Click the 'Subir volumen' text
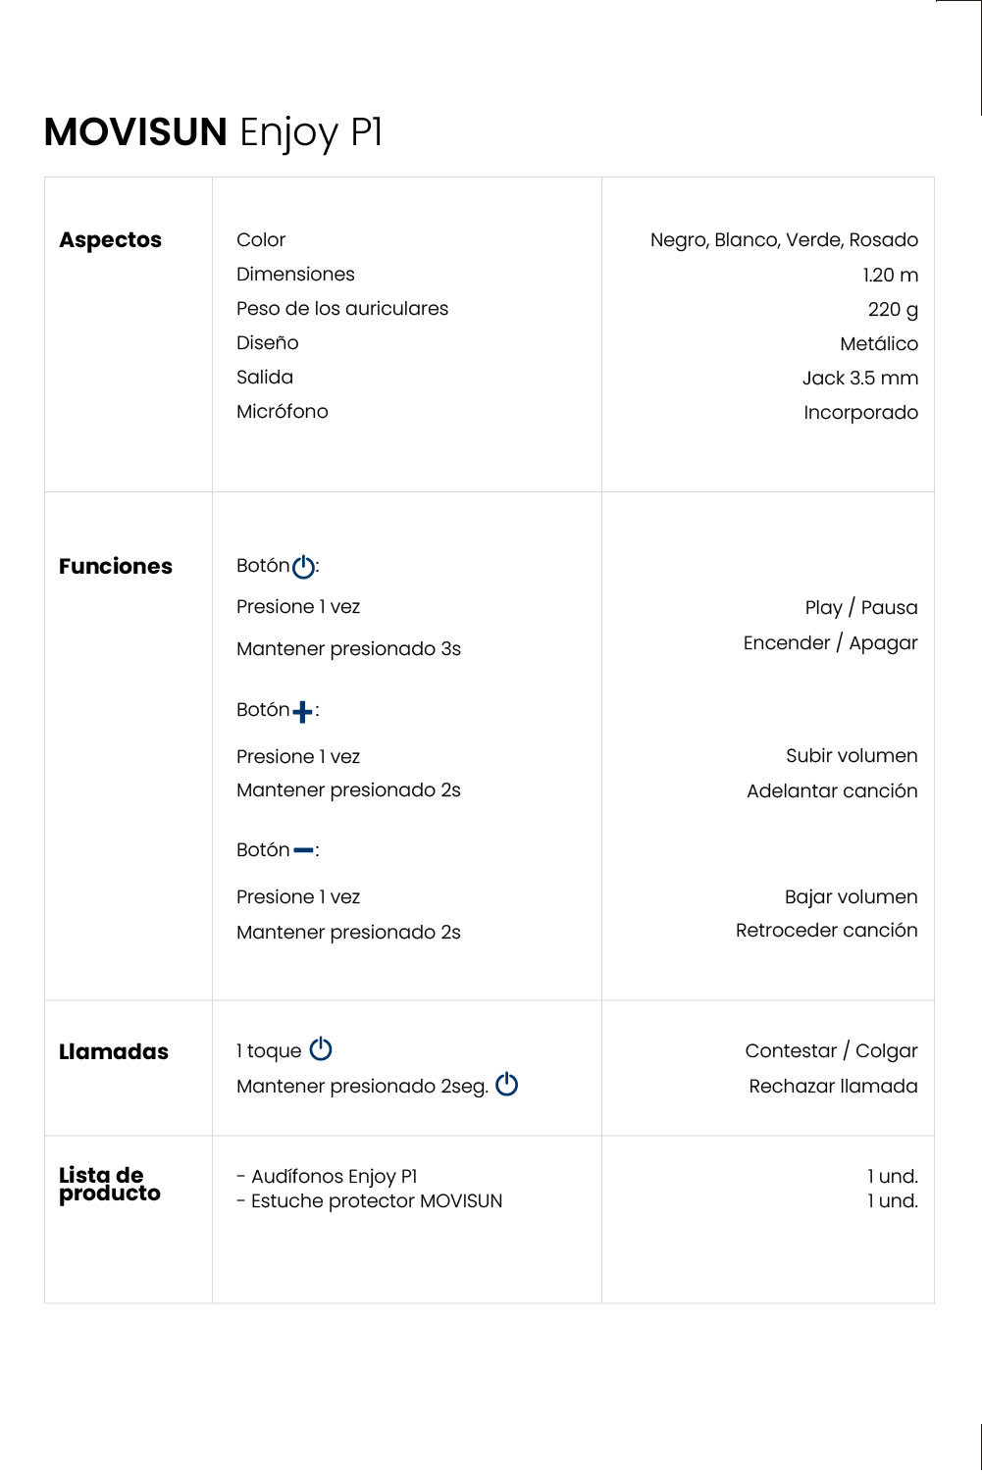This screenshot has height=1474, width=982. (852, 756)
